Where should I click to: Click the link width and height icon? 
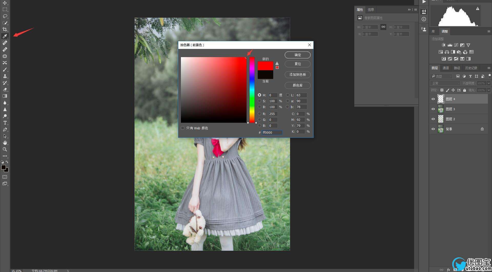pos(383,27)
